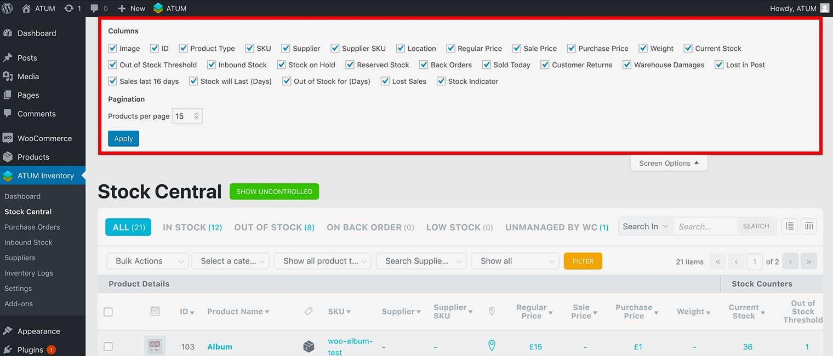The width and height of the screenshot is (833, 356).
Task: Click the comments bubble icon in admin bar
Action: 95,8
